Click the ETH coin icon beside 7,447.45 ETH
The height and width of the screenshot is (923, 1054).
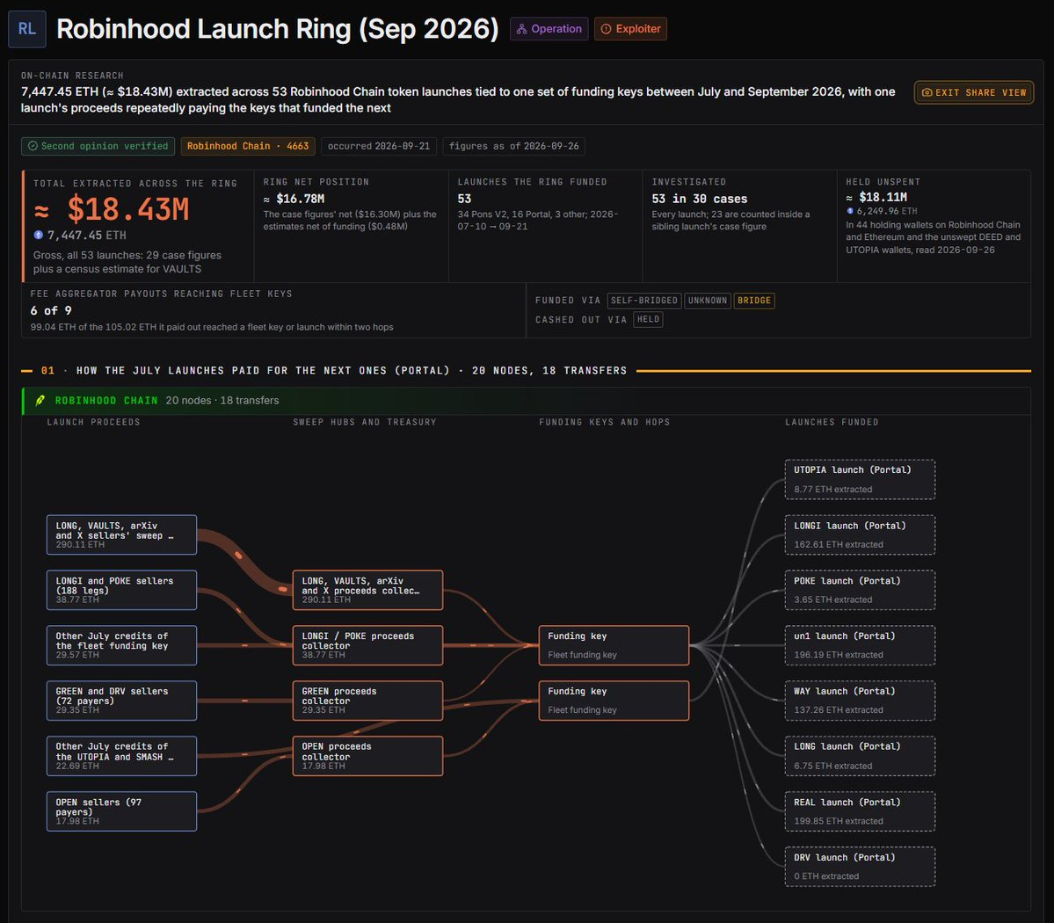pyautogui.click(x=39, y=235)
